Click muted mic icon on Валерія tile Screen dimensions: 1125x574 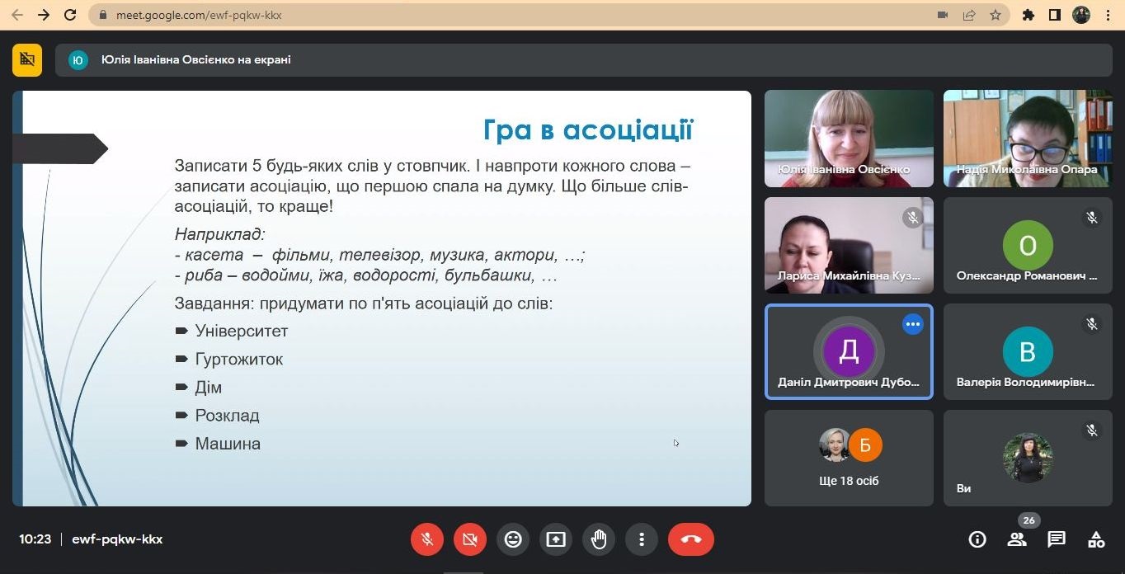point(1092,324)
